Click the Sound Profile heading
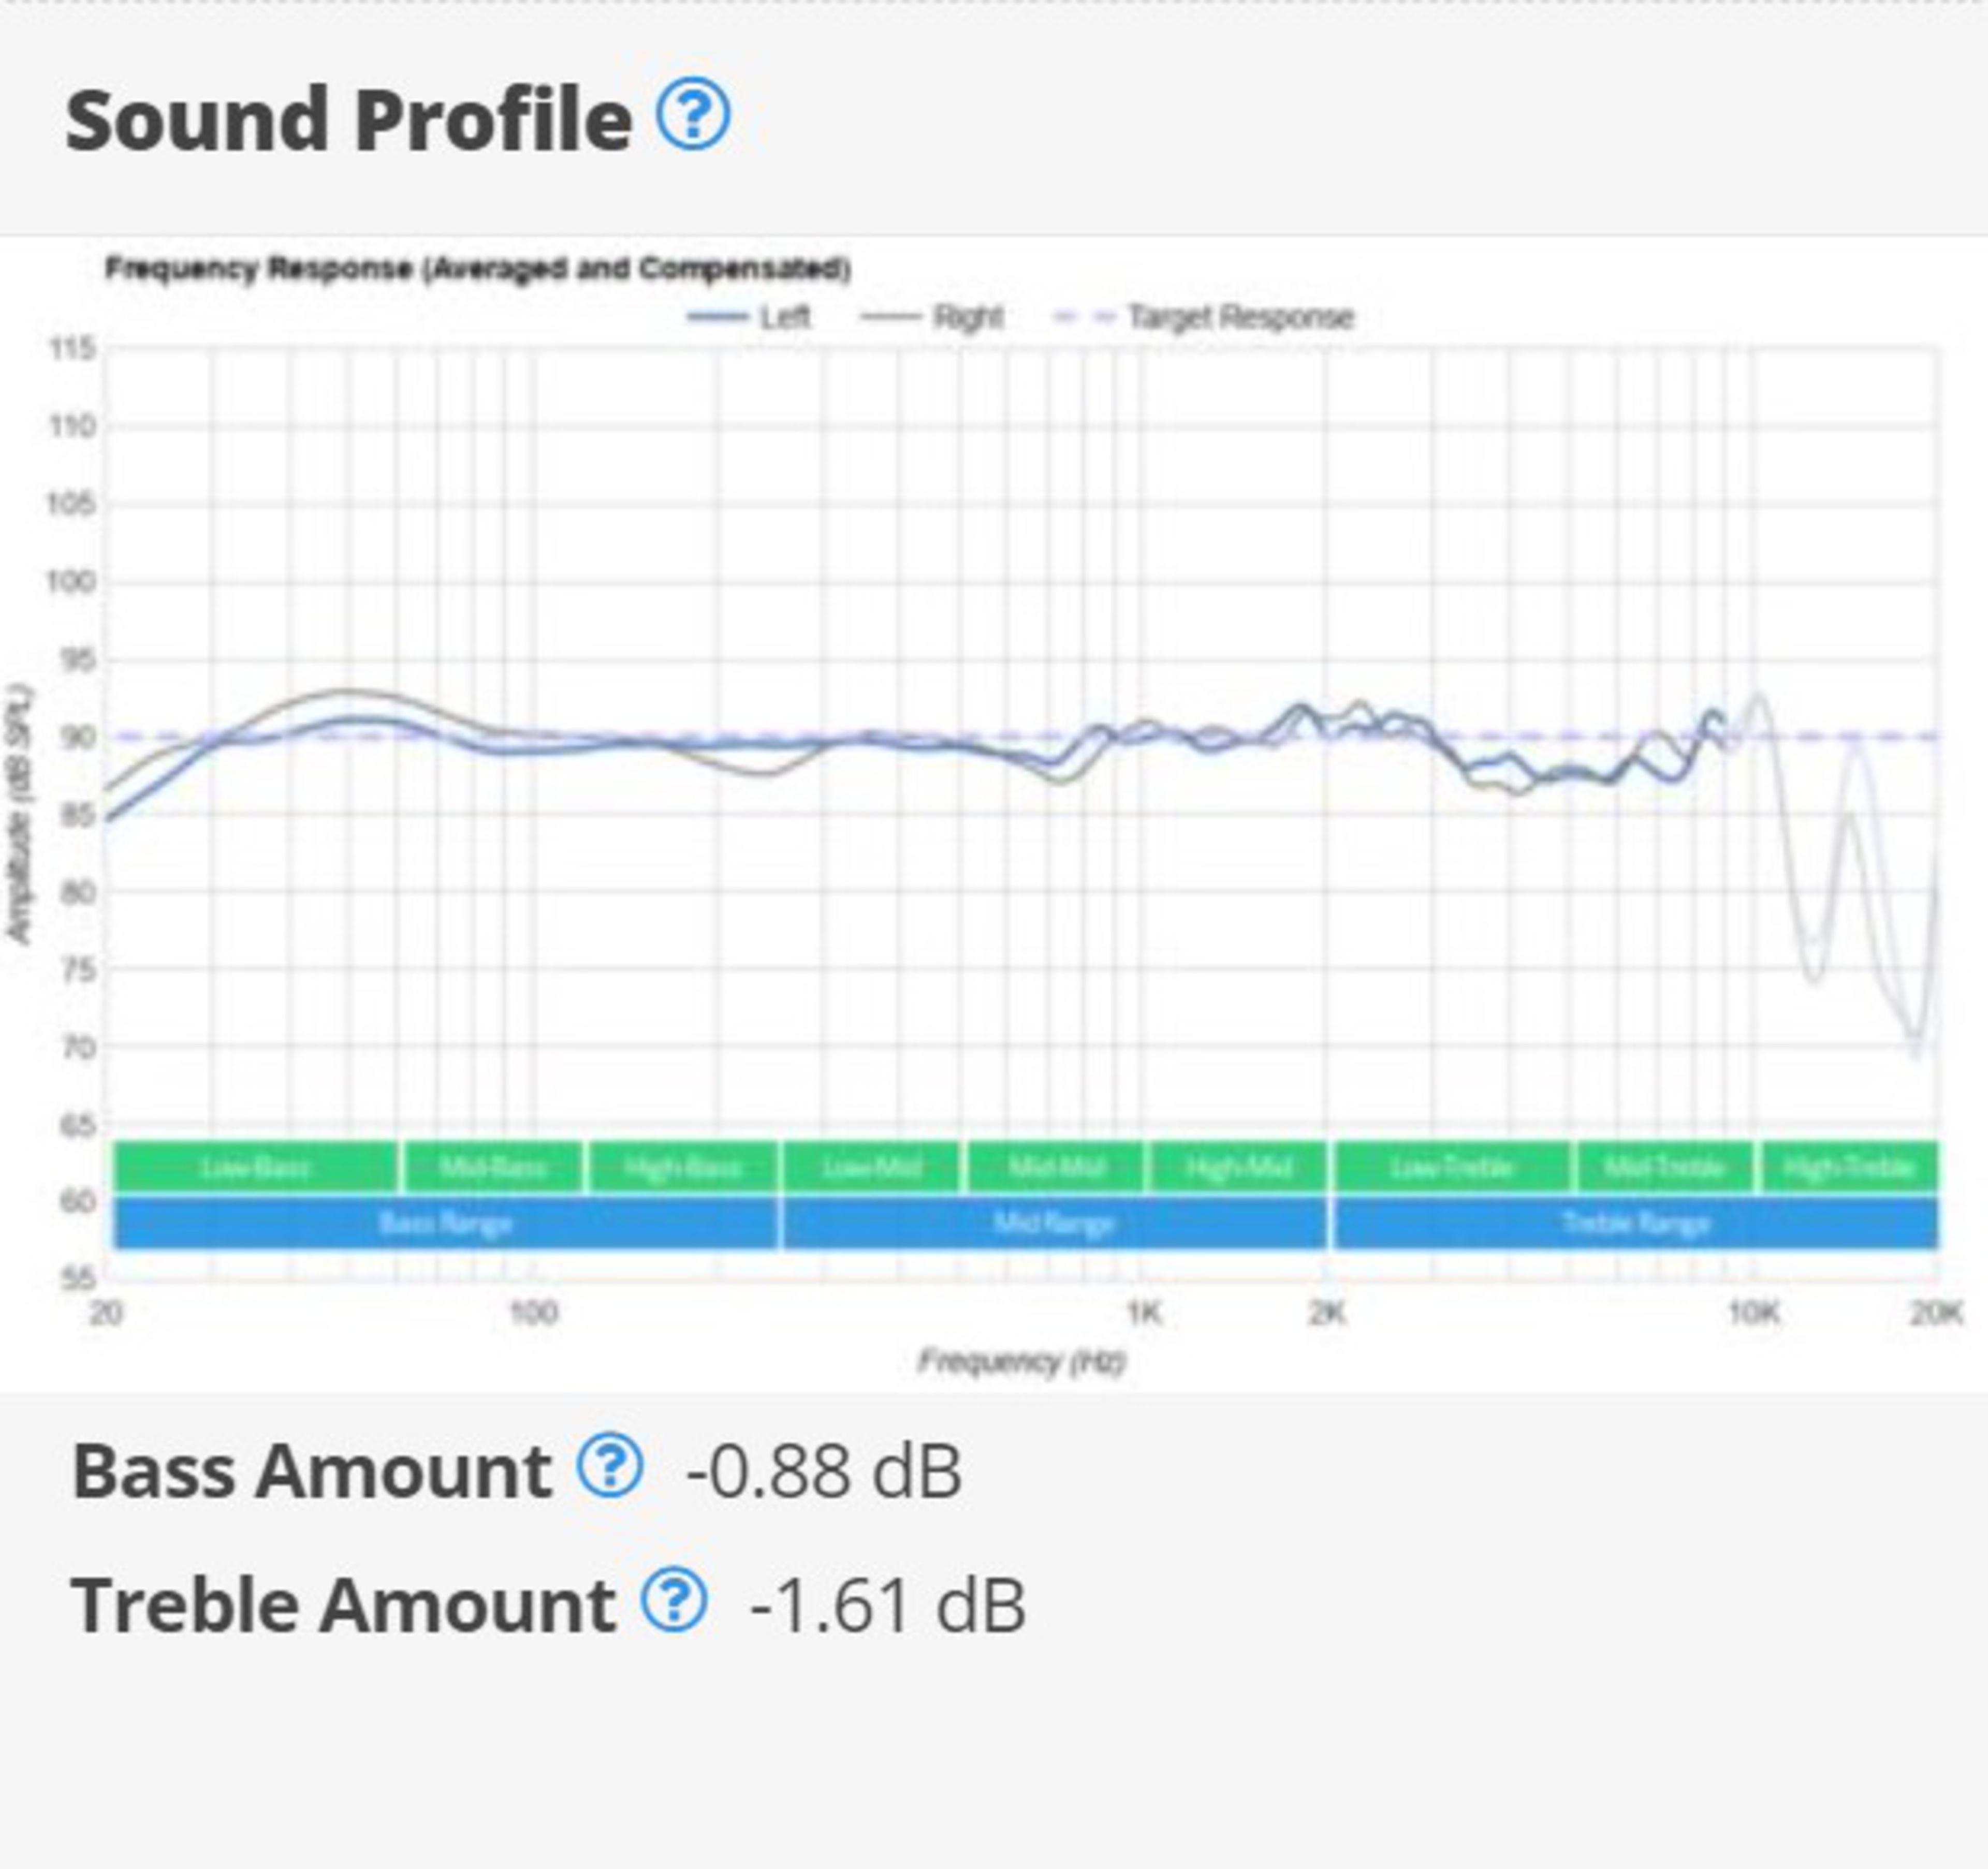This screenshot has height=1869, width=1988. click(x=348, y=120)
